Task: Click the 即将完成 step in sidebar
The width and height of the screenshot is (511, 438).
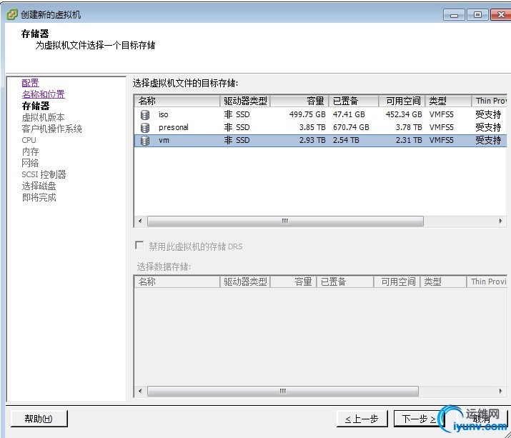Action: click(x=39, y=197)
